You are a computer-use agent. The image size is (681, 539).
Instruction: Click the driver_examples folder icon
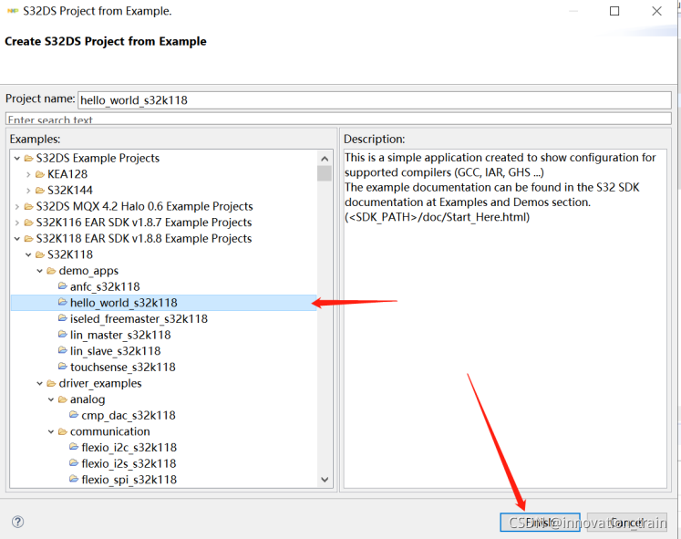51,384
